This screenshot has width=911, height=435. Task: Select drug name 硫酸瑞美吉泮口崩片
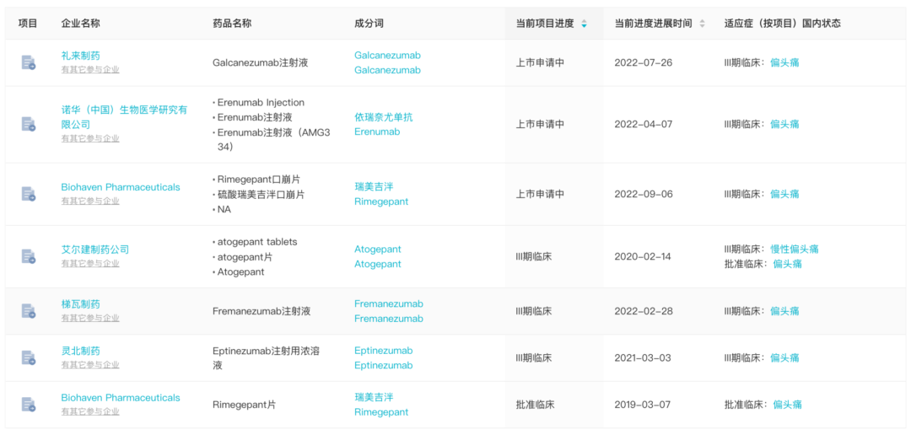pyautogui.click(x=261, y=195)
